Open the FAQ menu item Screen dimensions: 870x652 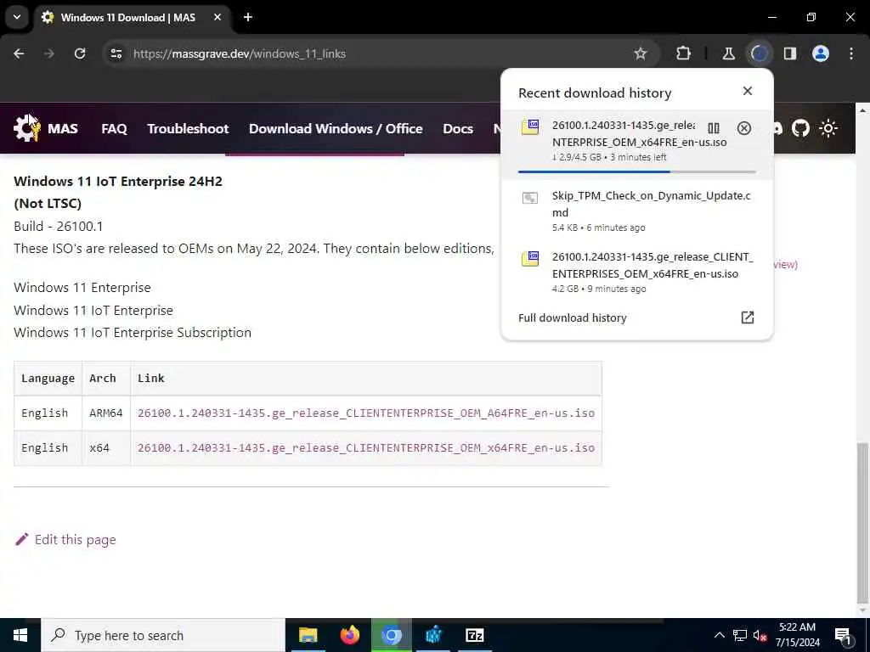click(x=115, y=129)
